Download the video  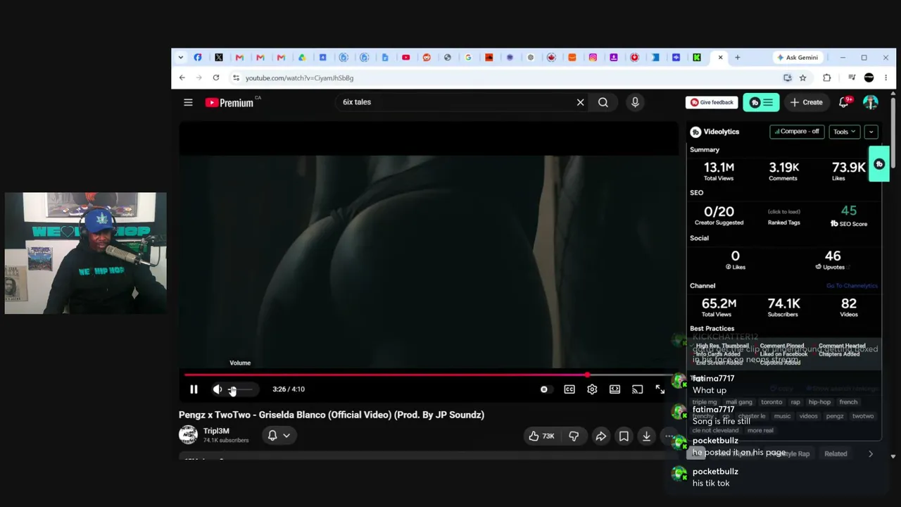tap(646, 436)
